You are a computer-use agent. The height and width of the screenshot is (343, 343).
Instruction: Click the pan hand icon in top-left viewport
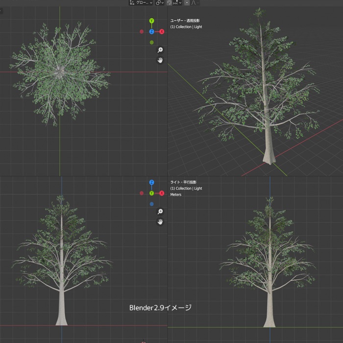160,60
